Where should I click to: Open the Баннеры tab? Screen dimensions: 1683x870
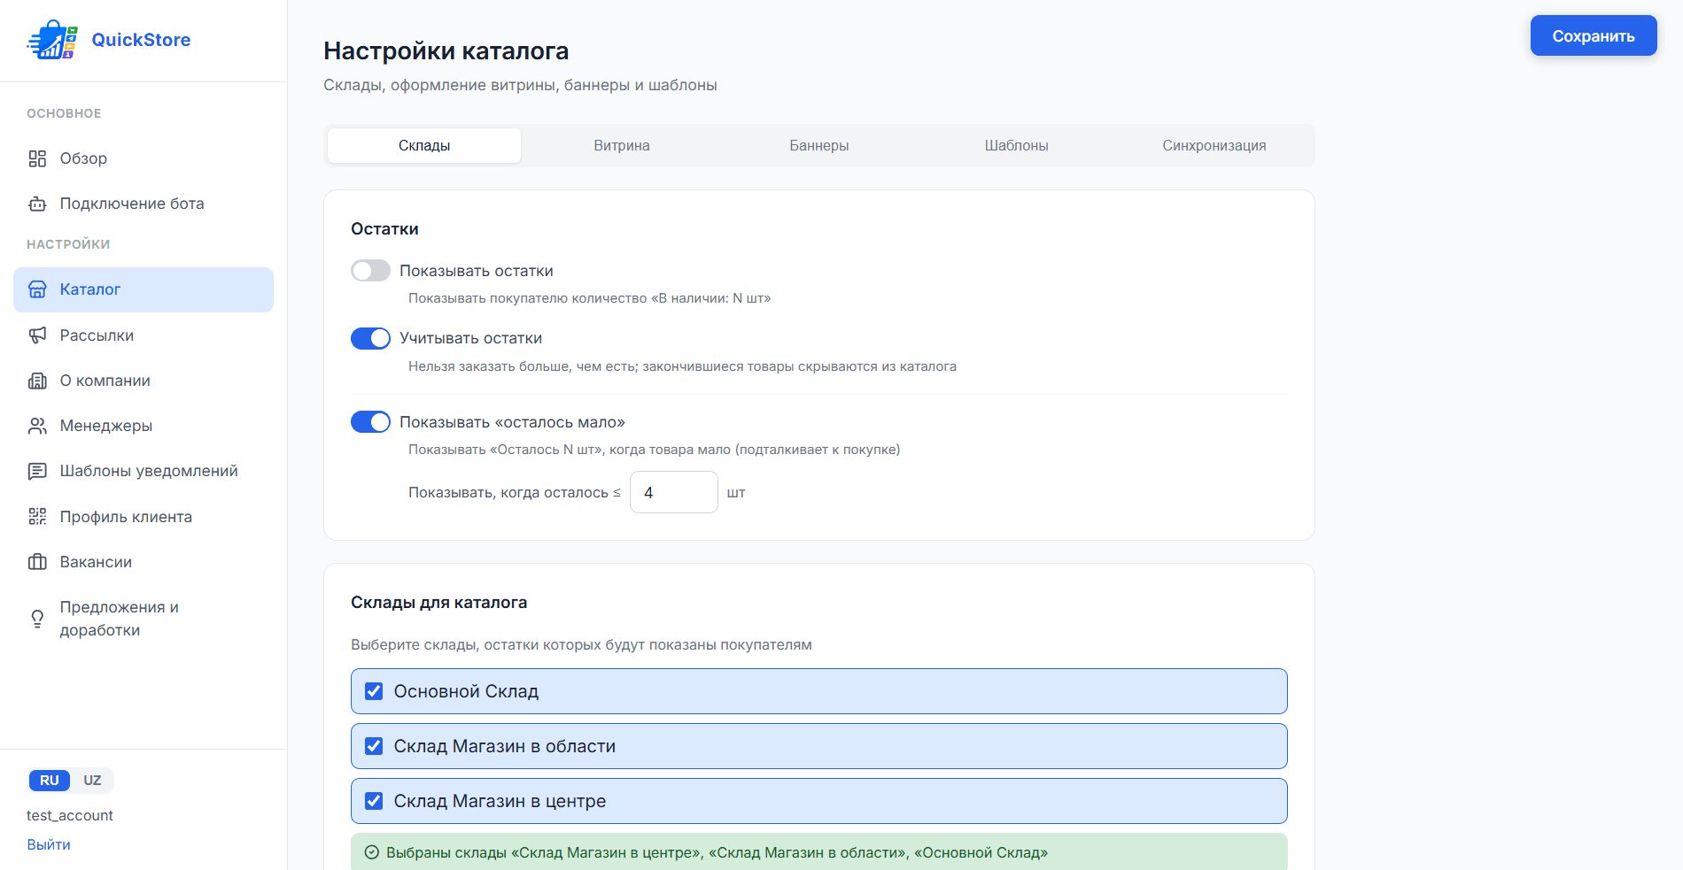[x=819, y=145]
